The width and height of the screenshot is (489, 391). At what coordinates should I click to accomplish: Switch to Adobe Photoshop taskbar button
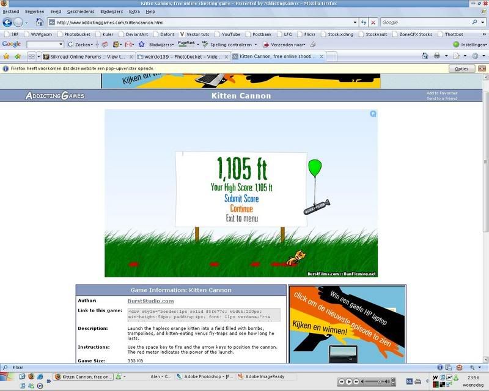205,377
